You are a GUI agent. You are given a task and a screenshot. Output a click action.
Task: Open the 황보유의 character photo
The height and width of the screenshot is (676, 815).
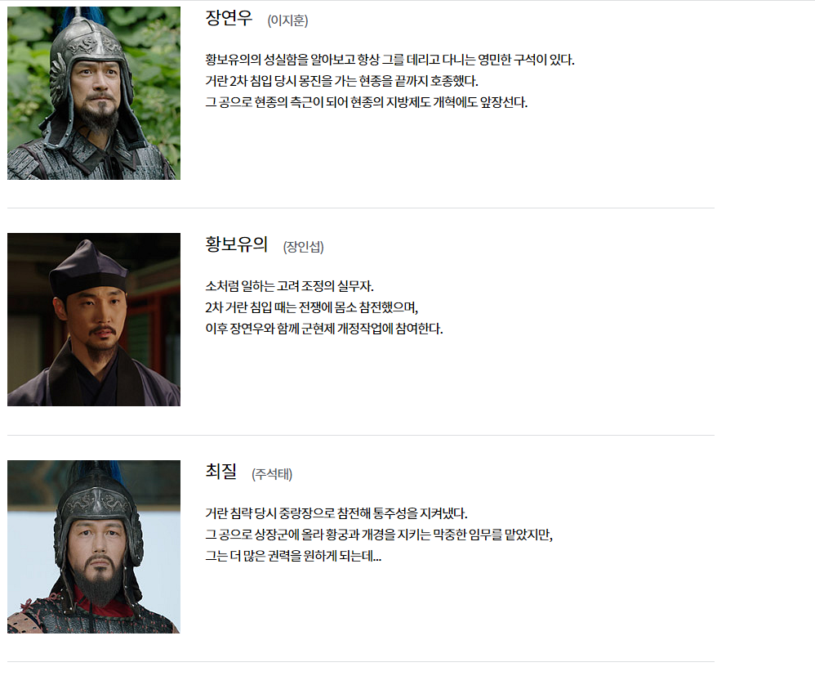click(94, 320)
